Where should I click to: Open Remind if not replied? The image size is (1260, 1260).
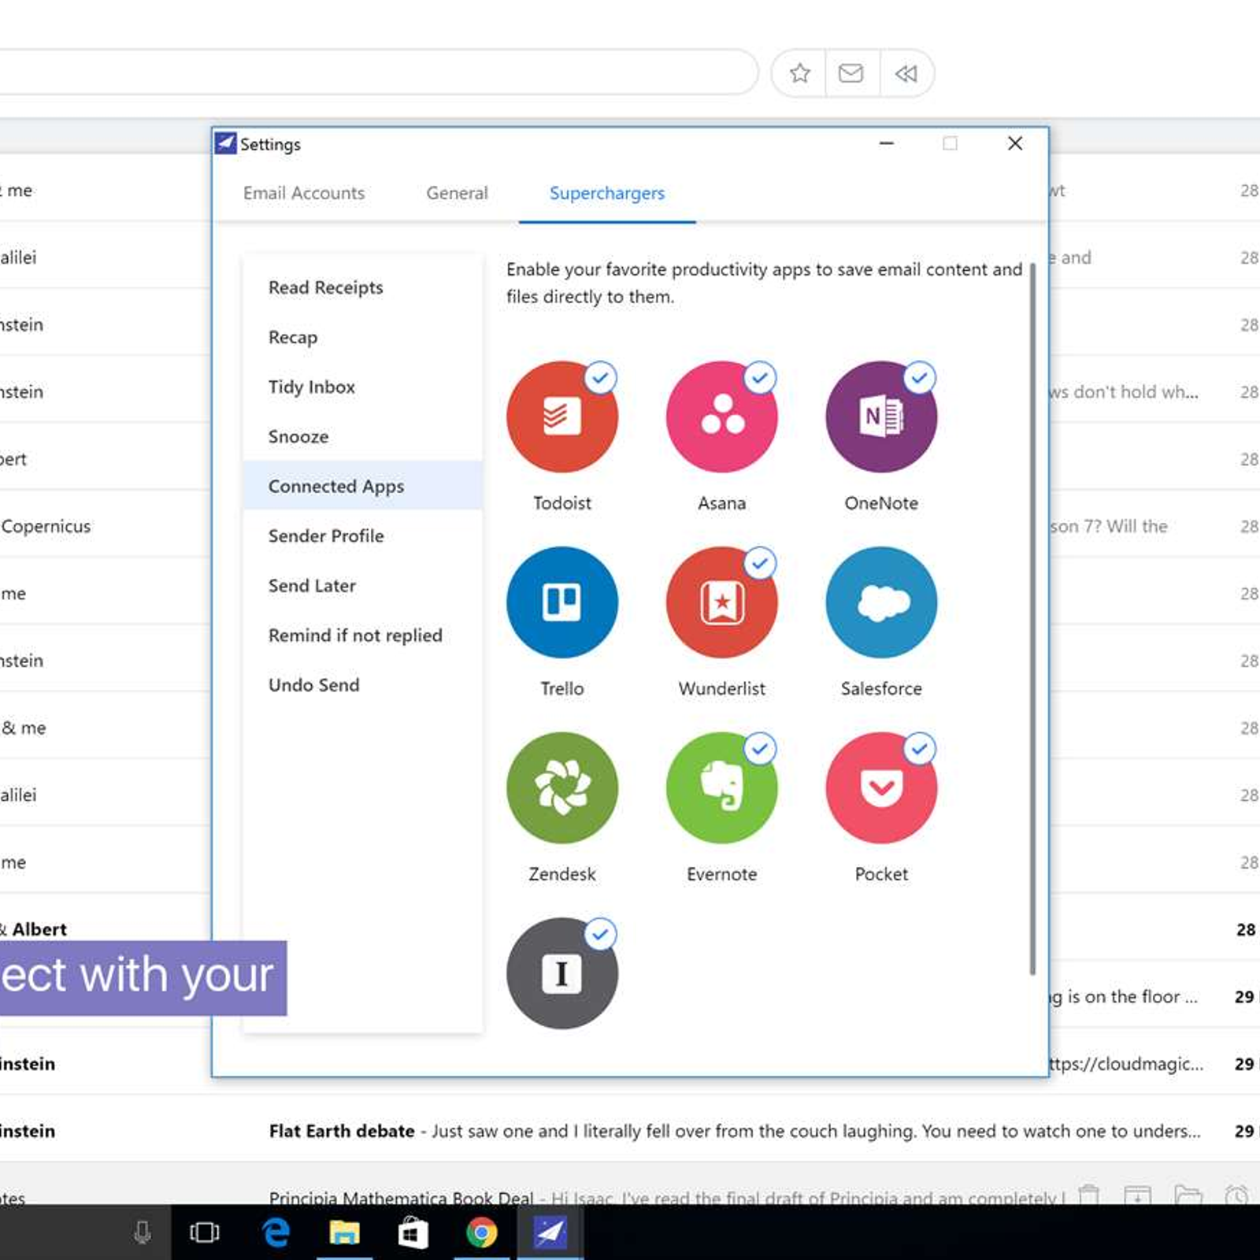pyautogui.click(x=355, y=635)
